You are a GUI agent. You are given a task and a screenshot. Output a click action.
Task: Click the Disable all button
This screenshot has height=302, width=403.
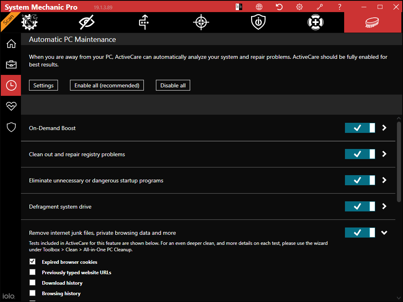tap(173, 85)
